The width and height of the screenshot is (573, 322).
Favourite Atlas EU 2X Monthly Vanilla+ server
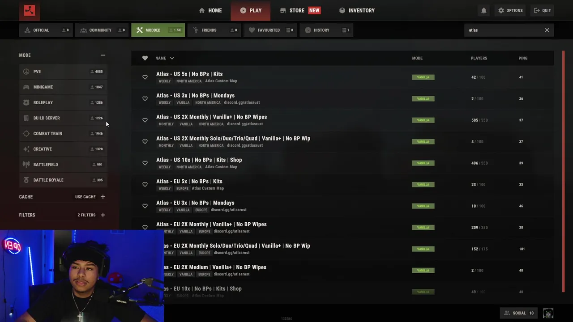(145, 227)
